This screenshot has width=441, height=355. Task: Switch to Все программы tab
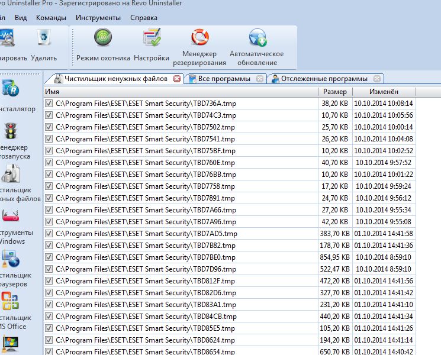[224, 79]
